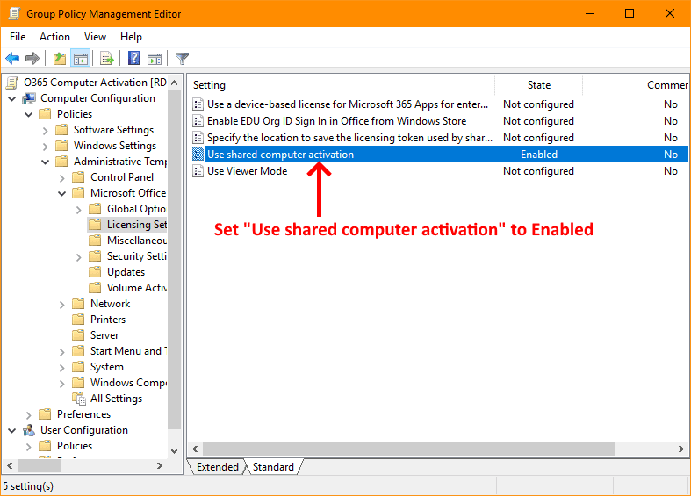Screen dimensions: 691x496
Task: Collapse the Microsoft Office node
Action: 61,193
